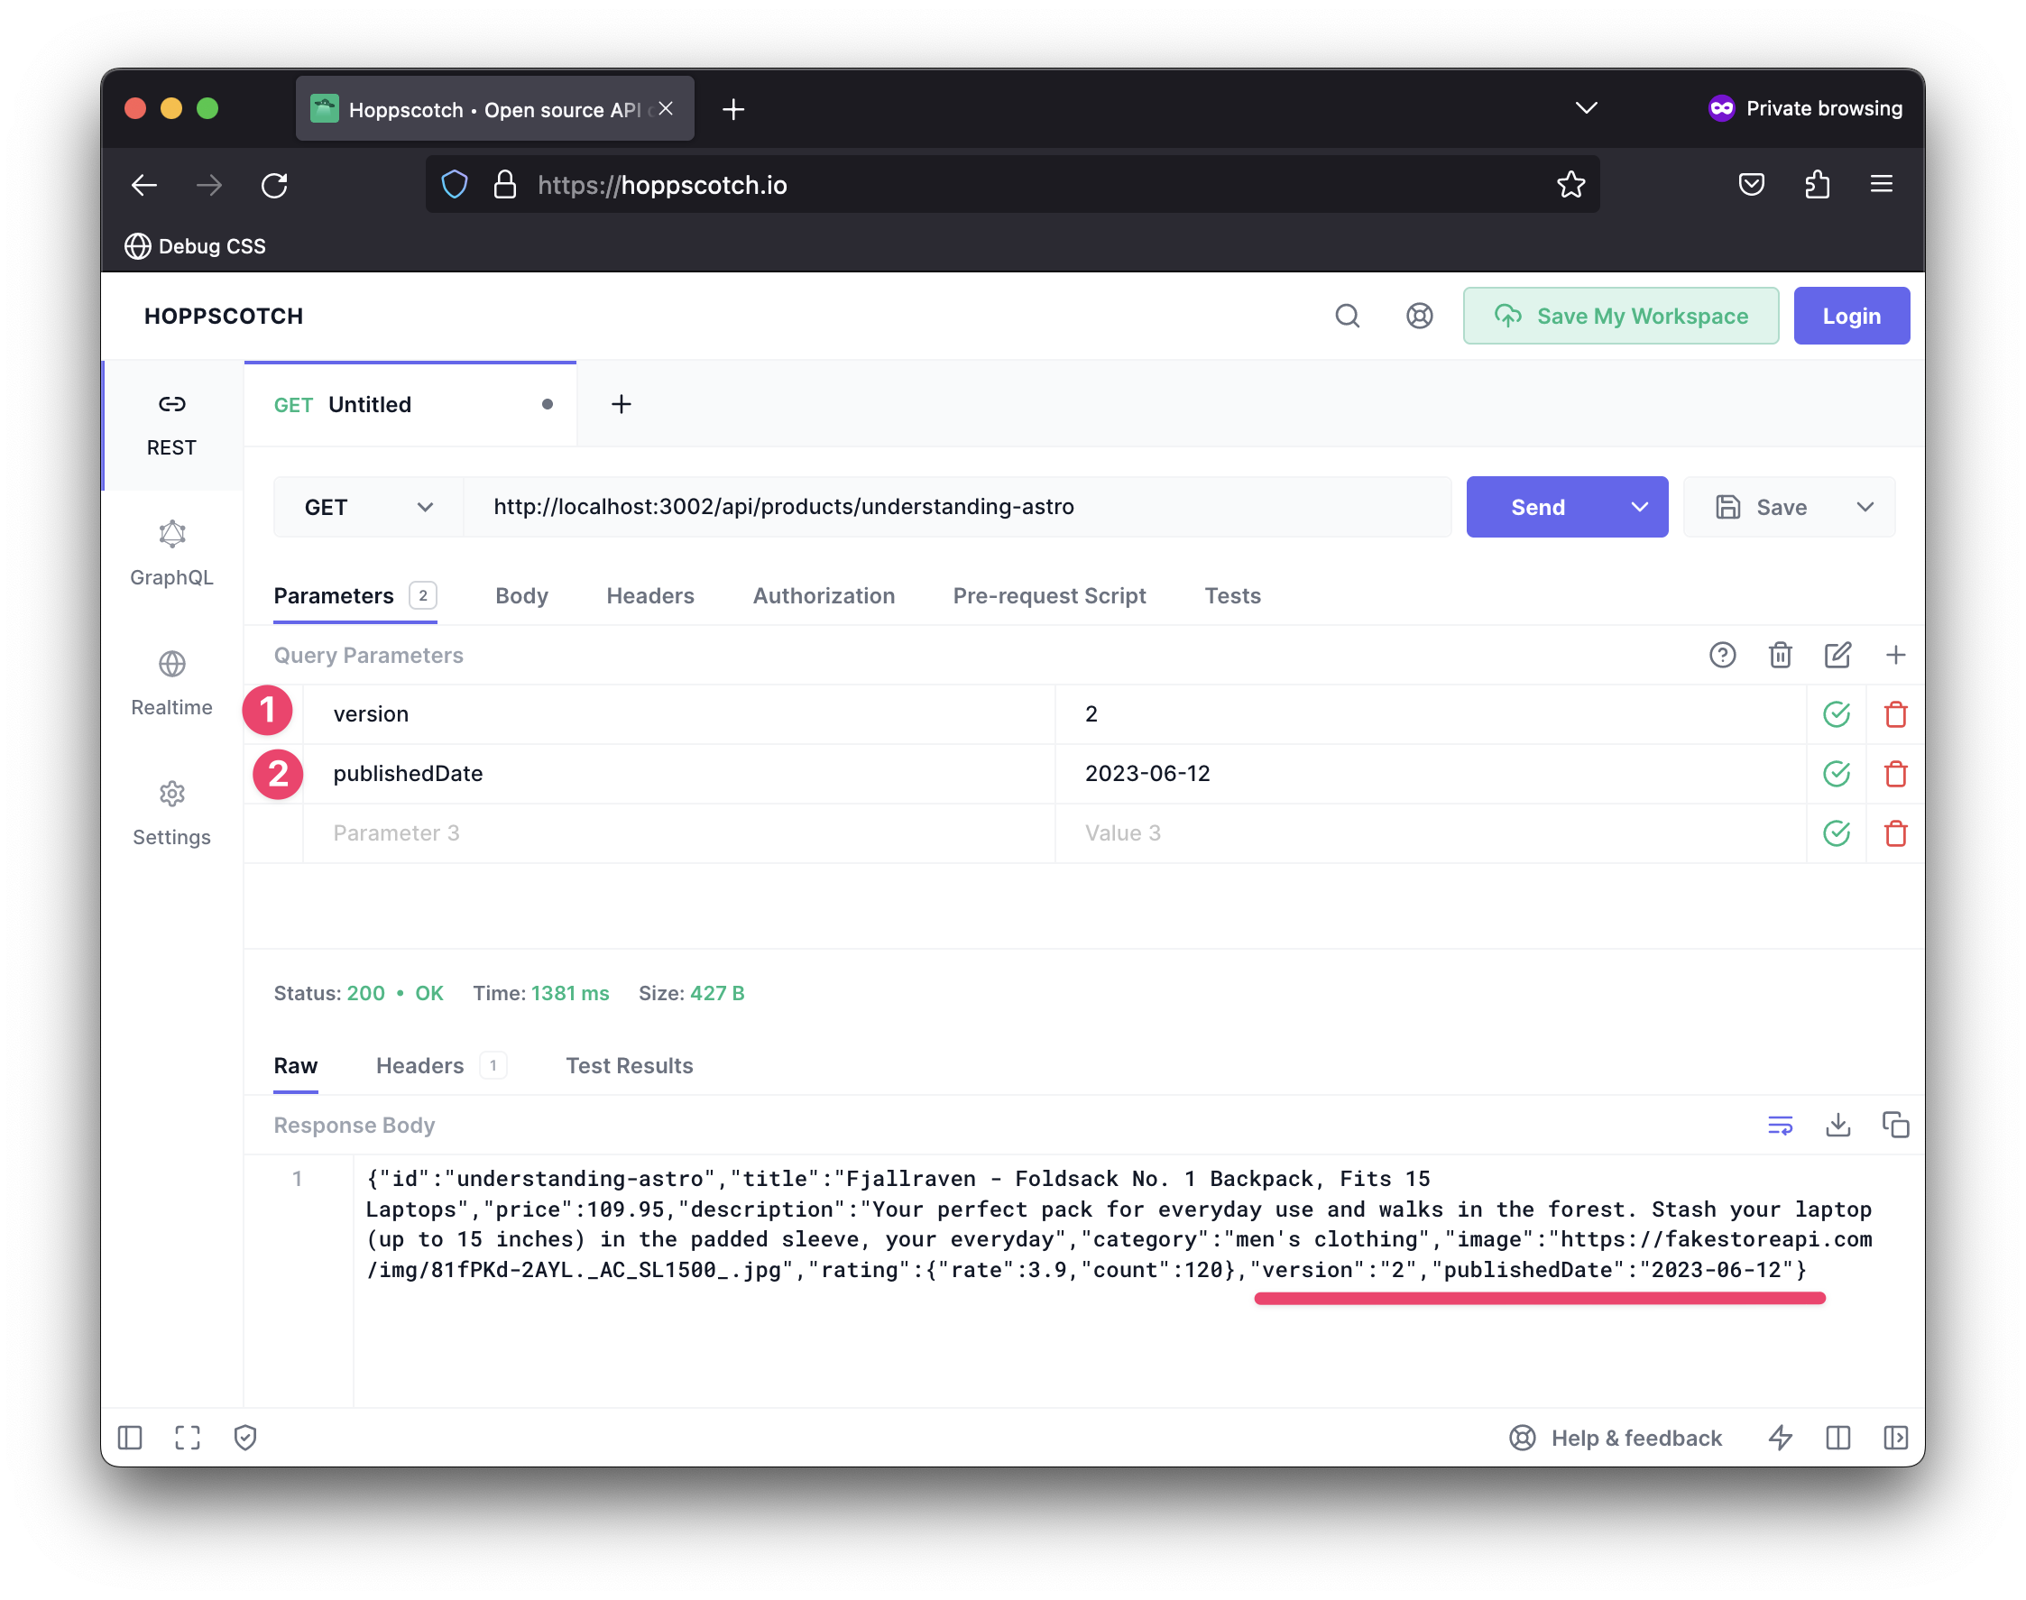Expand the Save button dropdown
The width and height of the screenshot is (2026, 1600).
1866,507
